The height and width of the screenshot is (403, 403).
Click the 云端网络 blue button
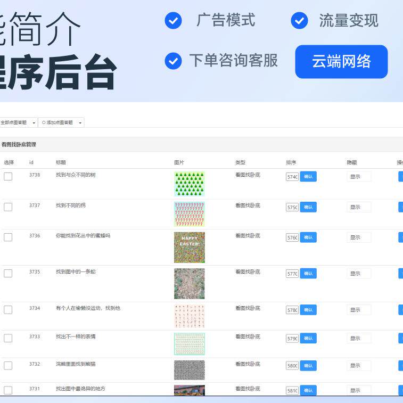pos(341,62)
